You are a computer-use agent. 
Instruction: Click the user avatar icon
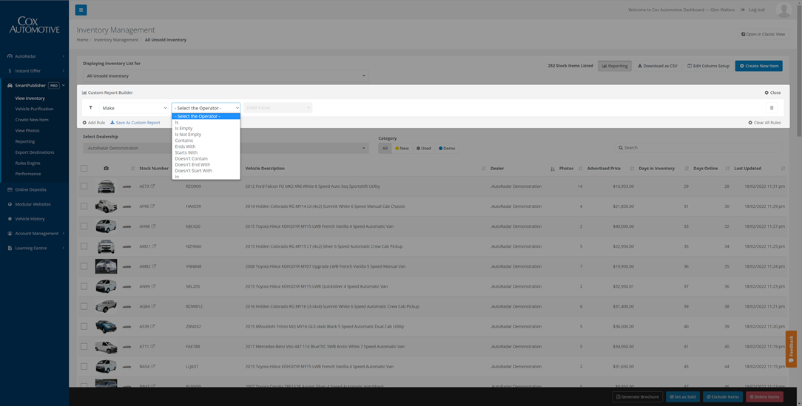coord(784,10)
